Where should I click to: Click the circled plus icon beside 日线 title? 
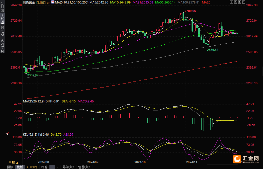click(x=48, y=2)
